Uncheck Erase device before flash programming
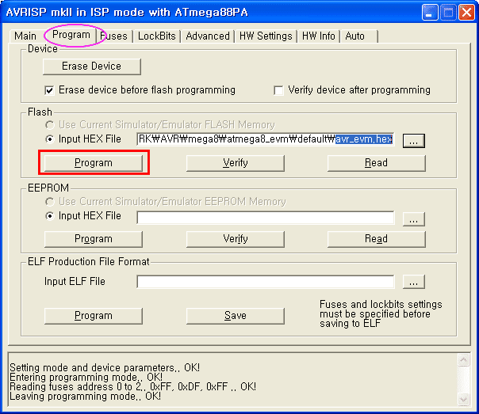 tap(49, 90)
